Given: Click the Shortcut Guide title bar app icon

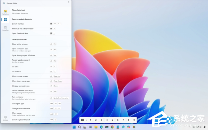Looking at the screenshot, I should (x=4, y=3).
